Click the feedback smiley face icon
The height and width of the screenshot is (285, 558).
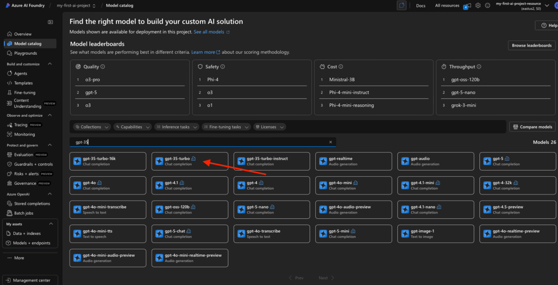(x=487, y=6)
